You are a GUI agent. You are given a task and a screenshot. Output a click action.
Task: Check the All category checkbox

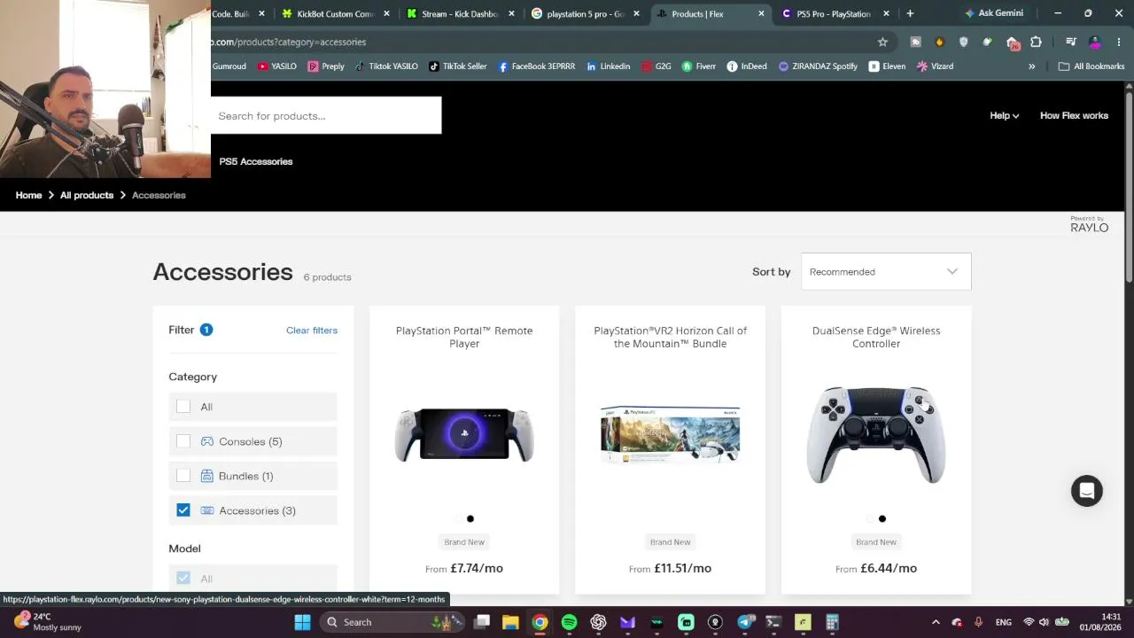183,407
